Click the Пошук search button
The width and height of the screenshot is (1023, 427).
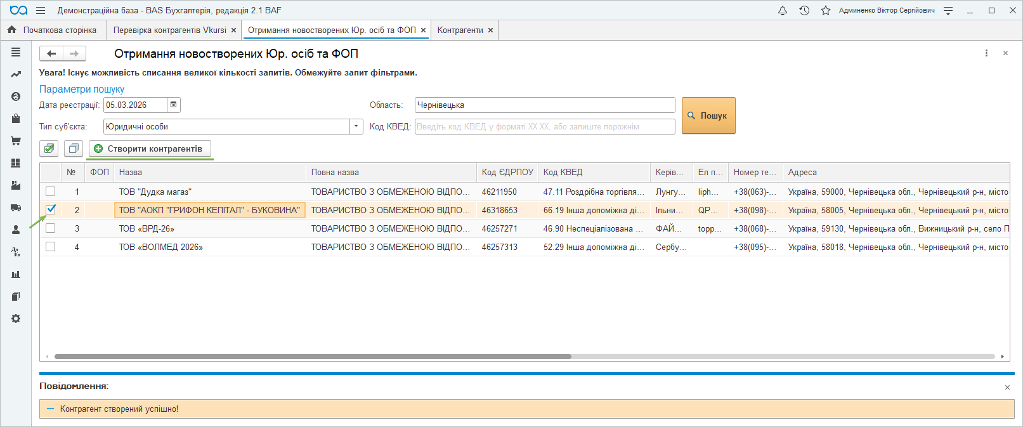708,115
